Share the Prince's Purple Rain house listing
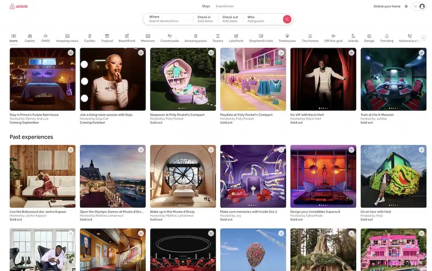This screenshot has width=432, height=271. click(x=71, y=53)
